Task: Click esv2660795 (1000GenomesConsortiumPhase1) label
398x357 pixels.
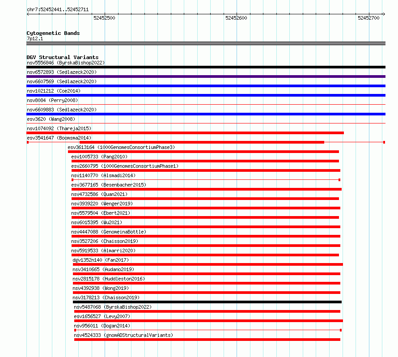Action: (x=125, y=166)
